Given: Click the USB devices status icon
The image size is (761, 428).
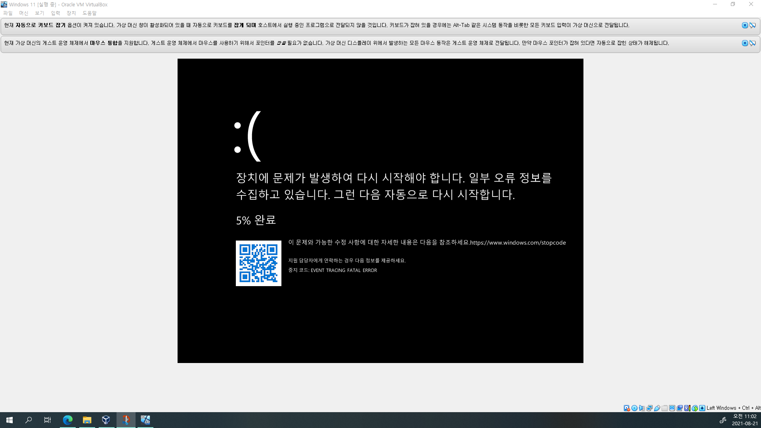Looking at the screenshot, I should tap(657, 408).
